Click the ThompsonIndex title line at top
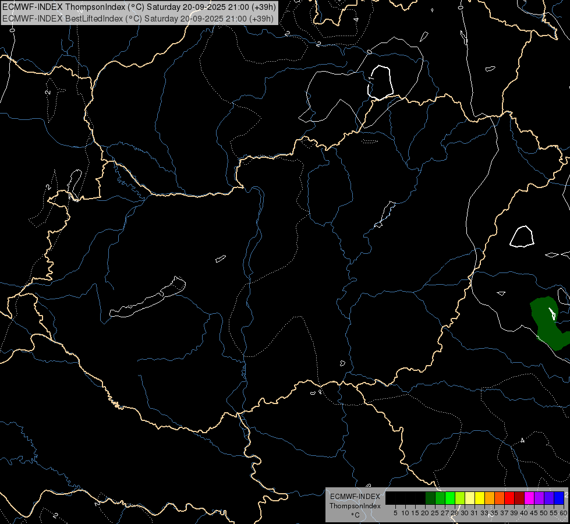 click(139, 7)
